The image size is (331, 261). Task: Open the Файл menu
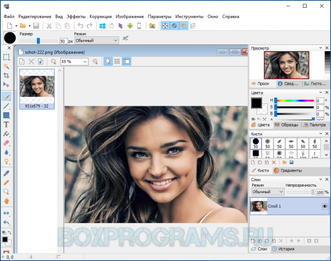(x=9, y=17)
